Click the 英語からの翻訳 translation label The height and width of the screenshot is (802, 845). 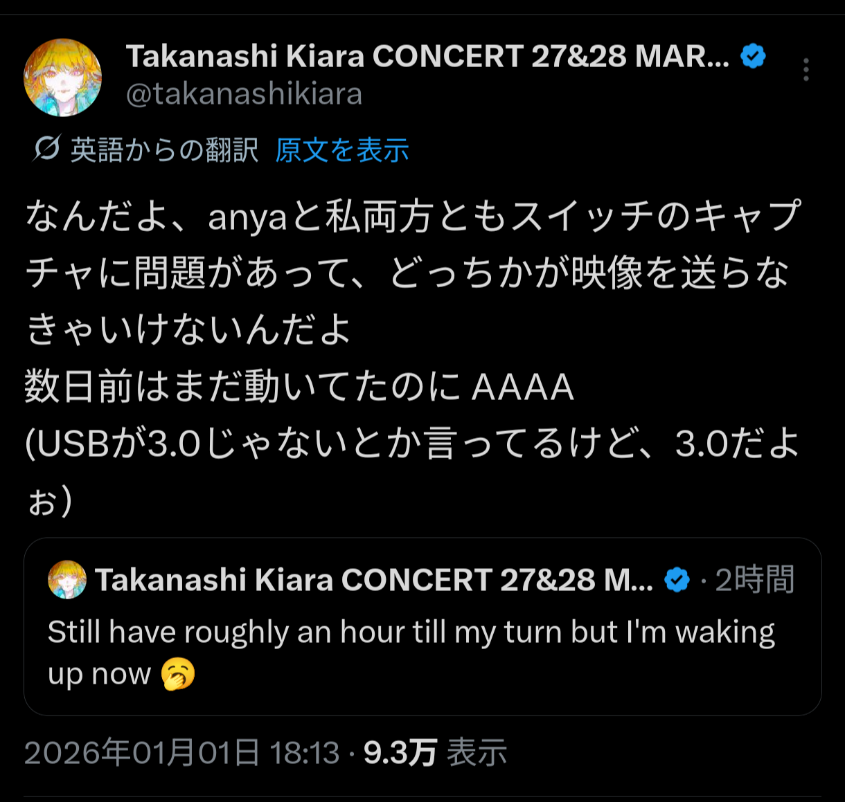(x=165, y=149)
